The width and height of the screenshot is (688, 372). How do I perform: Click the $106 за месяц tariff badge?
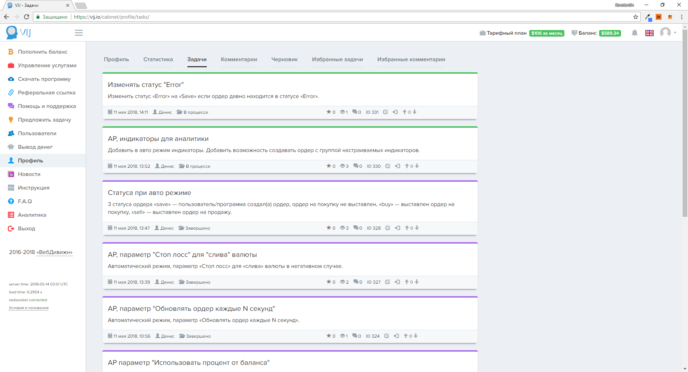pos(546,33)
